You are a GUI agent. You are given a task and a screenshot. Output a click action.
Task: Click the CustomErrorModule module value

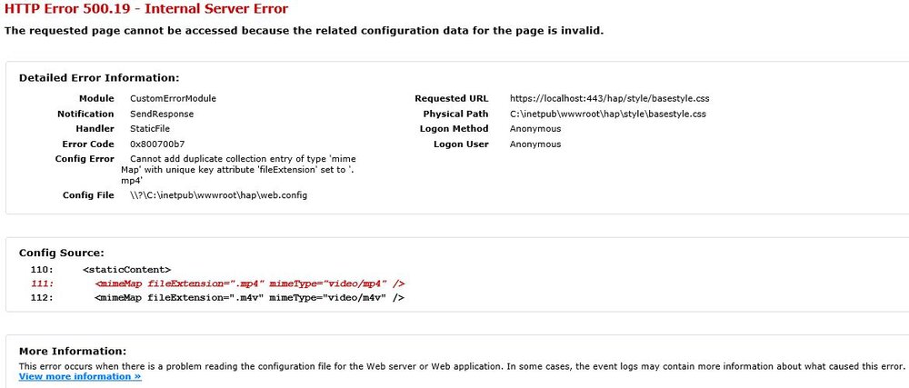point(173,98)
